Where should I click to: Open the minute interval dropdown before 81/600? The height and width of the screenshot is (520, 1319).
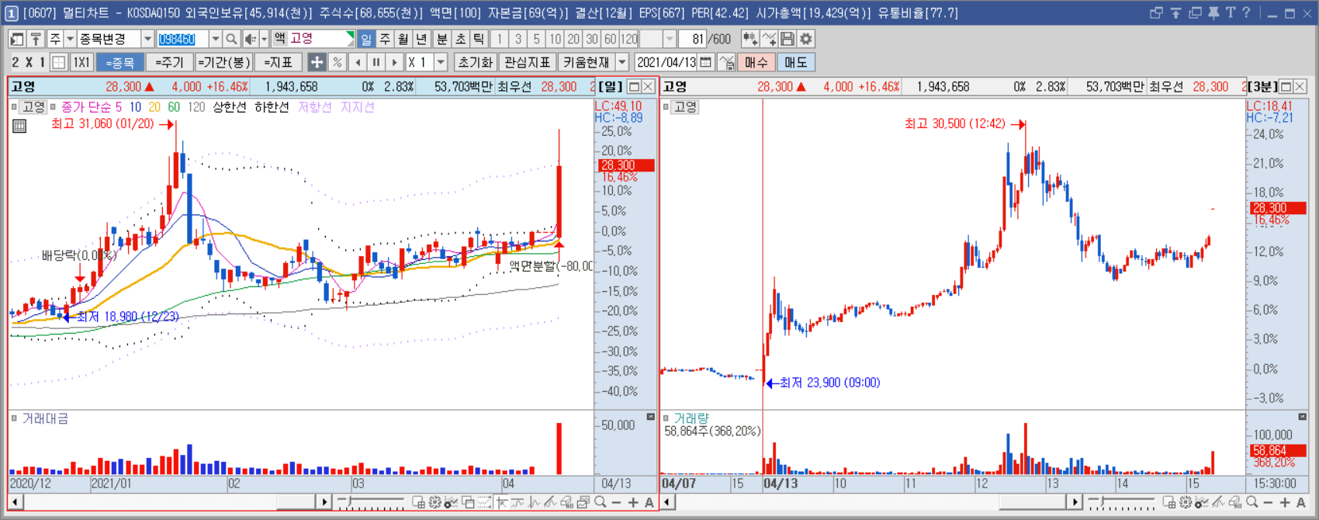[x=670, y=39]
